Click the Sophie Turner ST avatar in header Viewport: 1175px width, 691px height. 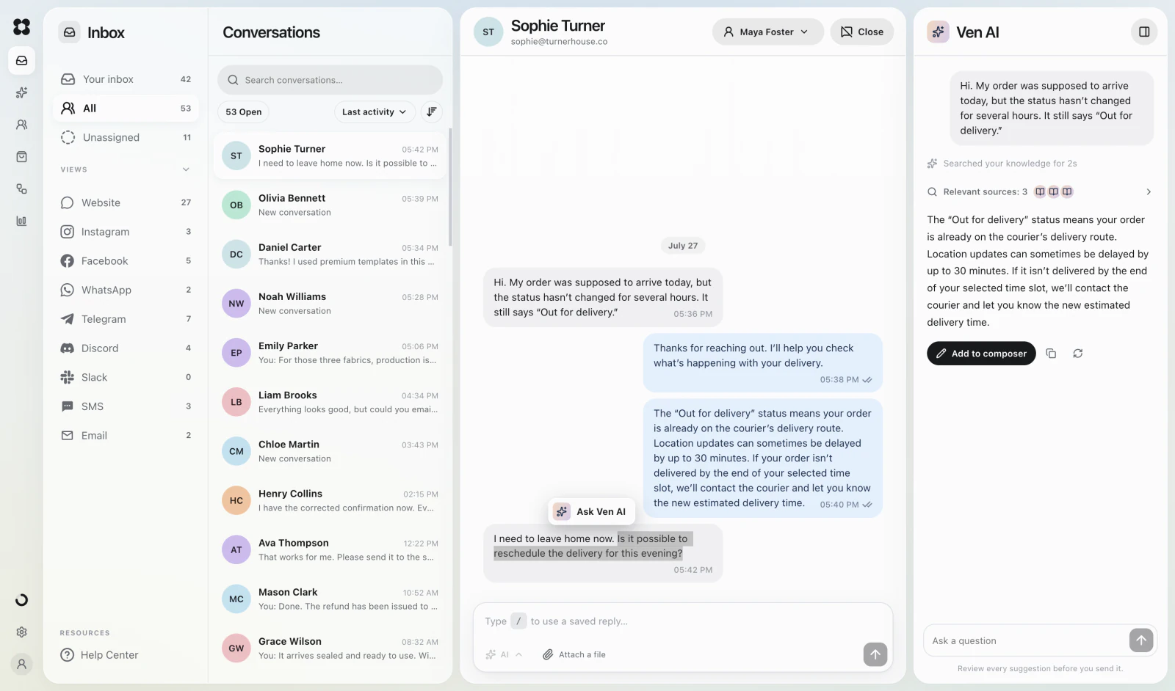point(488,32)
